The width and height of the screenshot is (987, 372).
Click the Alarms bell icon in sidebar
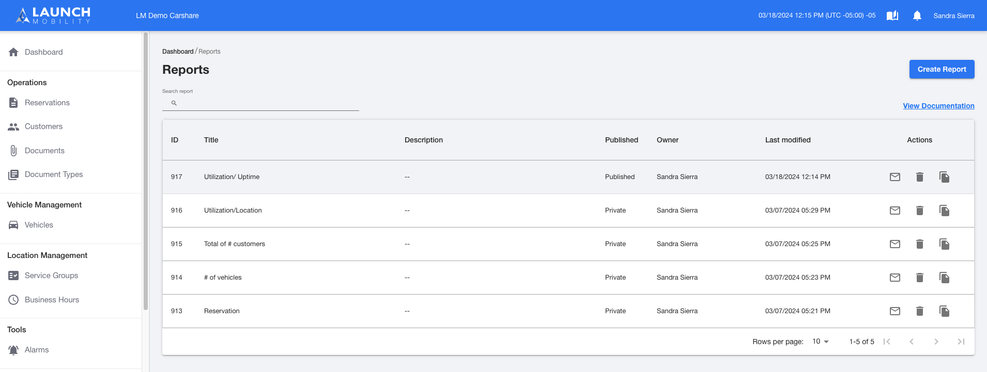coord(13,350)
